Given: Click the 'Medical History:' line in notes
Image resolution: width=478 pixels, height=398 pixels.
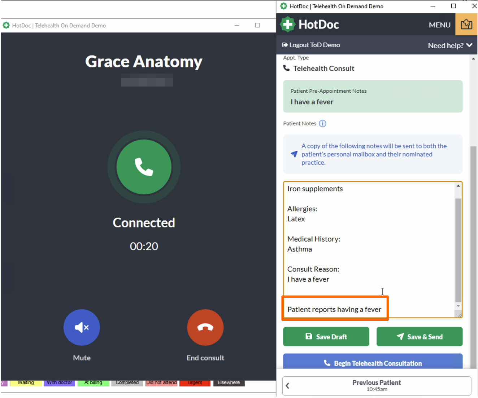Looking at the screenshot, I should tap(314, 239).
